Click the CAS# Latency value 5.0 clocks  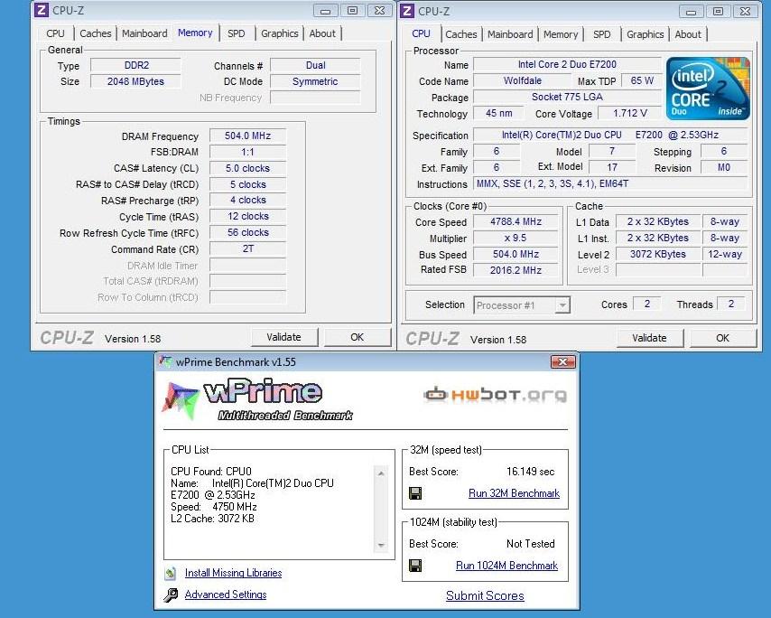coord(247,168)
